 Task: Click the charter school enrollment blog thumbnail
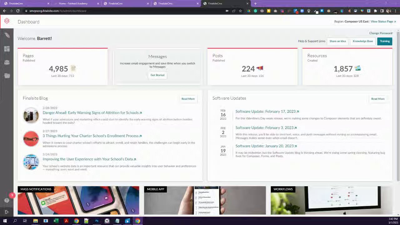[31, 138]
